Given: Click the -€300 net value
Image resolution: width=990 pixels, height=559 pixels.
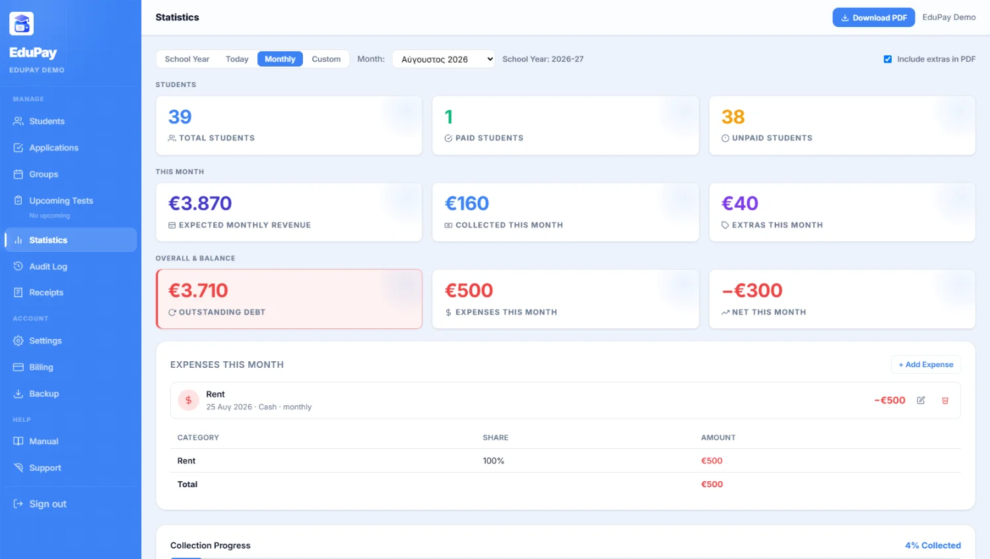Looking at the screenshot, I should (x=752, y=291).
